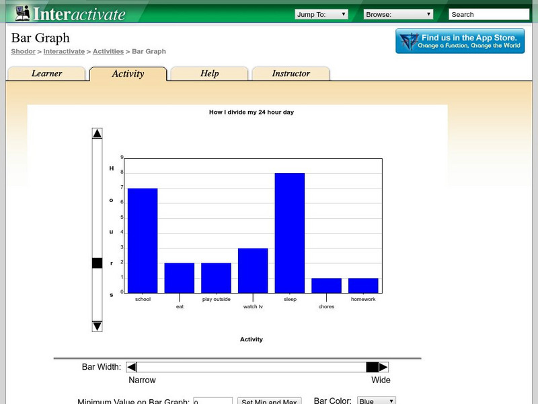
Task: Click the 'Narrow' slider label
Action: tap(142, 380)
